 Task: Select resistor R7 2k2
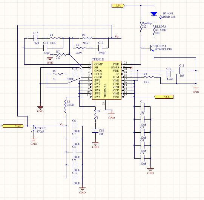(x=61, y=54)
